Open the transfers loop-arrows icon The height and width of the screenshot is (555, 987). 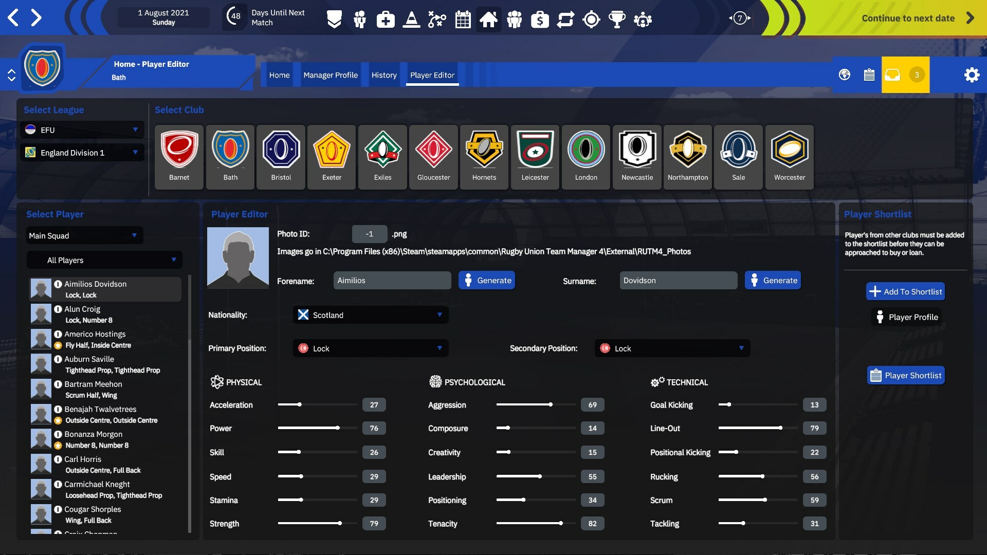pyautogui.click(x=565, y=19)
